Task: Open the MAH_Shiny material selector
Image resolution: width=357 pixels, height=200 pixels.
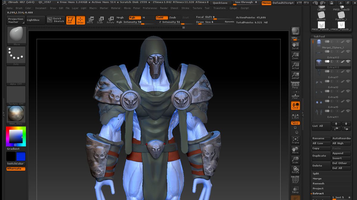Action: (x=16, y=115)
